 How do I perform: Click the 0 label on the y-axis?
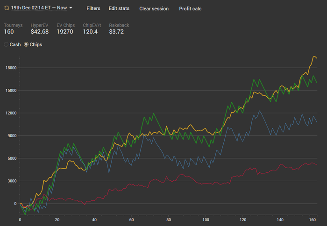[15, 204]
